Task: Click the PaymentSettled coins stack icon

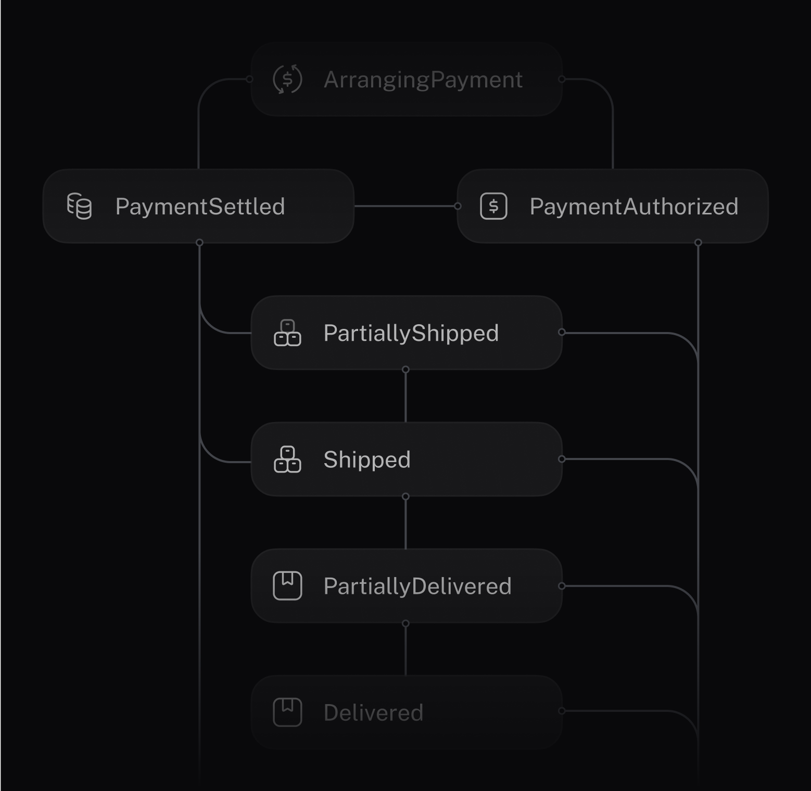Action: 79,206
